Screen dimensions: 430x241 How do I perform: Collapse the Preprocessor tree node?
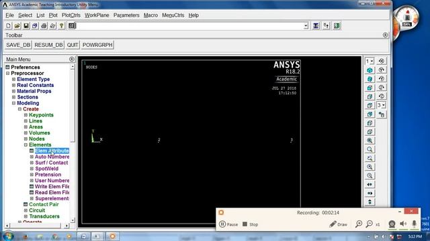pos(7,73)
